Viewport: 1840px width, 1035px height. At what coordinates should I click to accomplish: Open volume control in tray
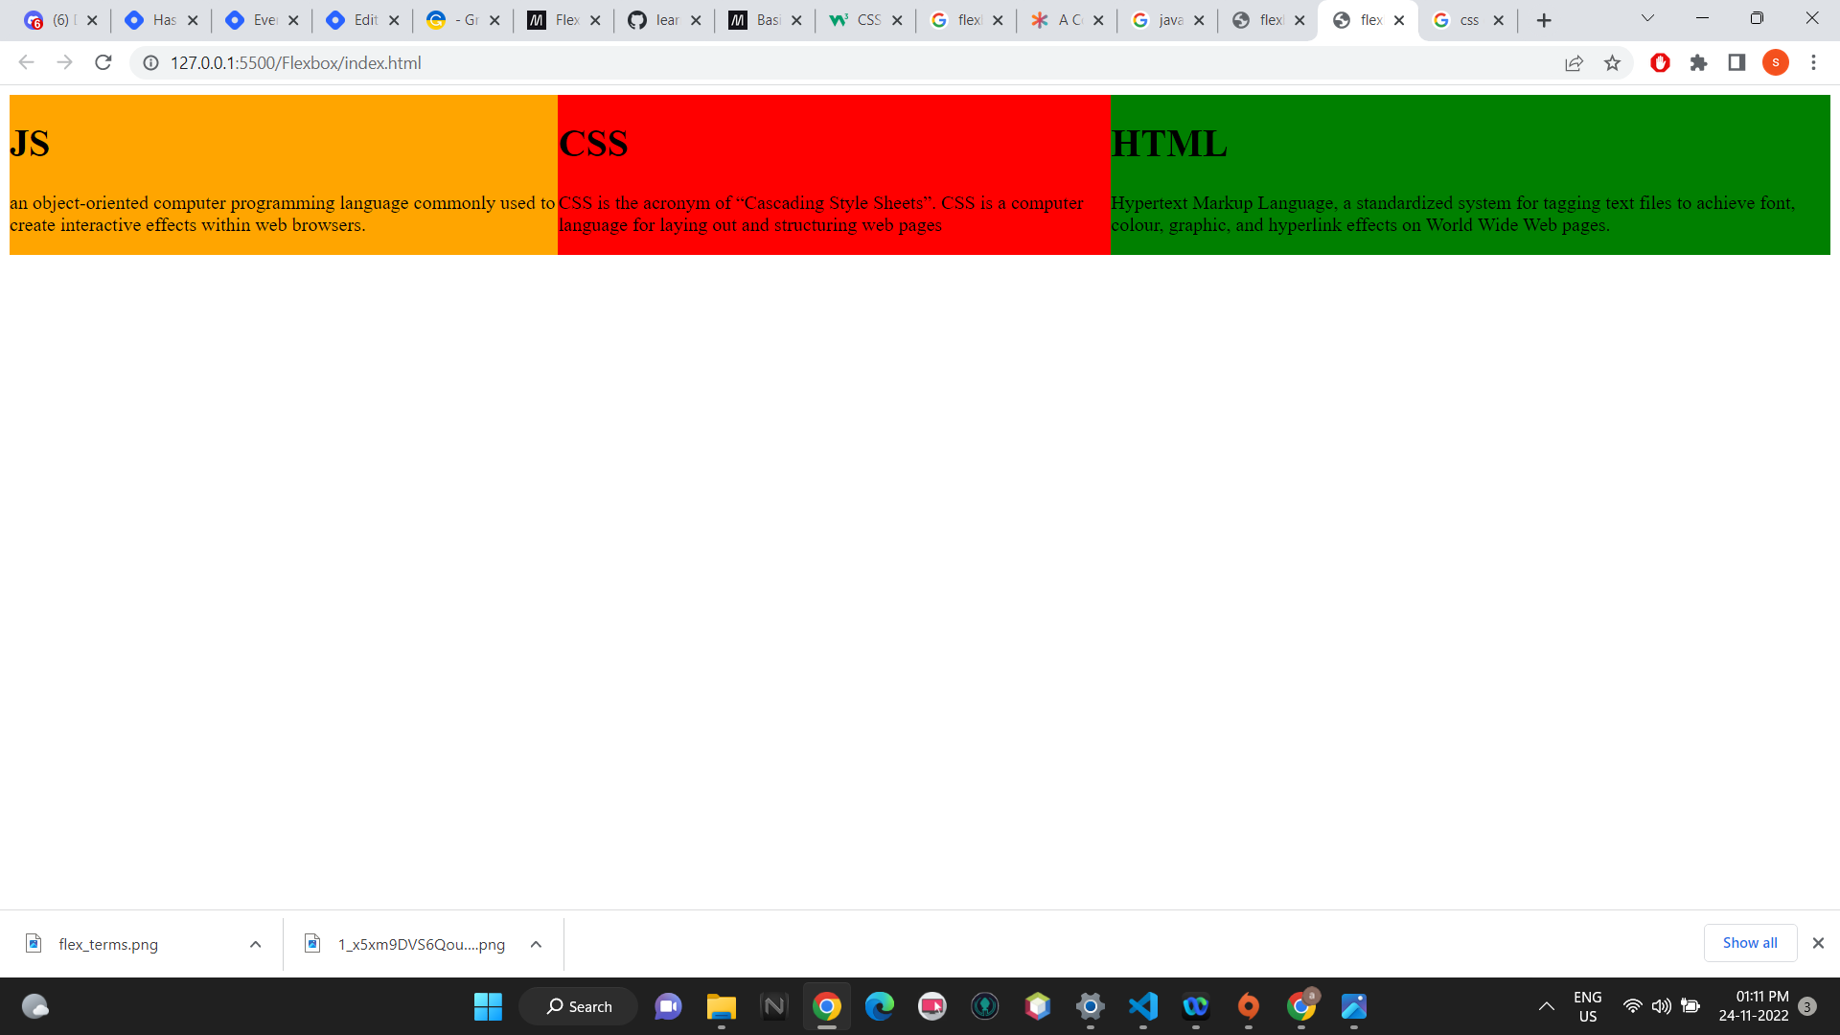[1661, 1006]
